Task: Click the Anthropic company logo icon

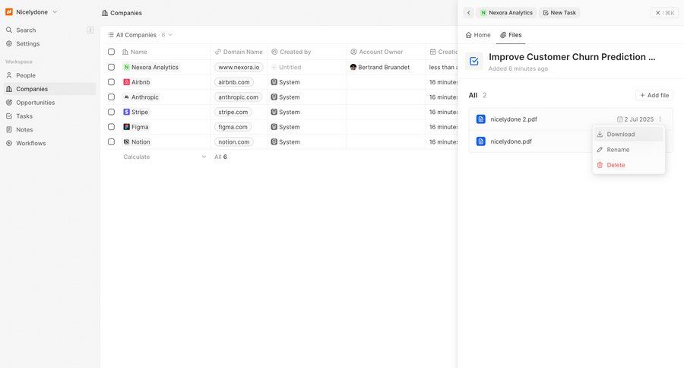Action: [126, 97]
